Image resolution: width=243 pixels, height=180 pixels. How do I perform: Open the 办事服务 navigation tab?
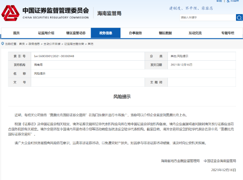point(135,33)
